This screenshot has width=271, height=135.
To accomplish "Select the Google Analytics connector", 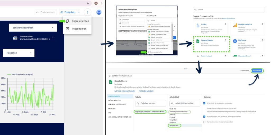I will [247, 28].
